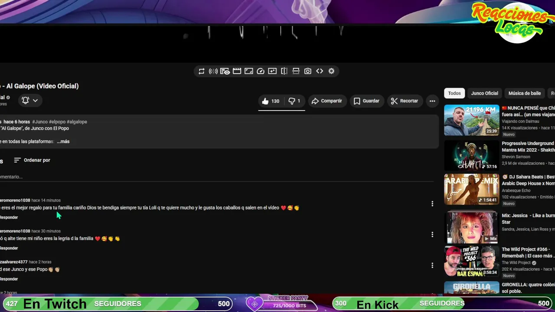Open the Arabic Remix video thumbnail
Image resolution: width=555 pixels, height=312 pixels.
[x=472, y=189]
